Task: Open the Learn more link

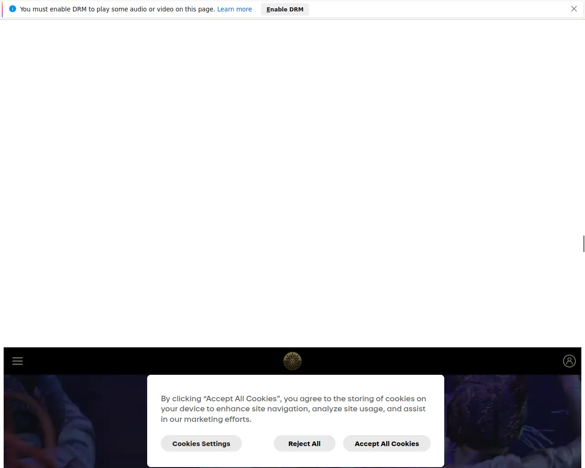Action: point(234,9)
